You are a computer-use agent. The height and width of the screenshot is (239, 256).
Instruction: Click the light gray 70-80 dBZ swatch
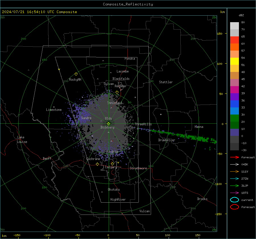[234, 26]
